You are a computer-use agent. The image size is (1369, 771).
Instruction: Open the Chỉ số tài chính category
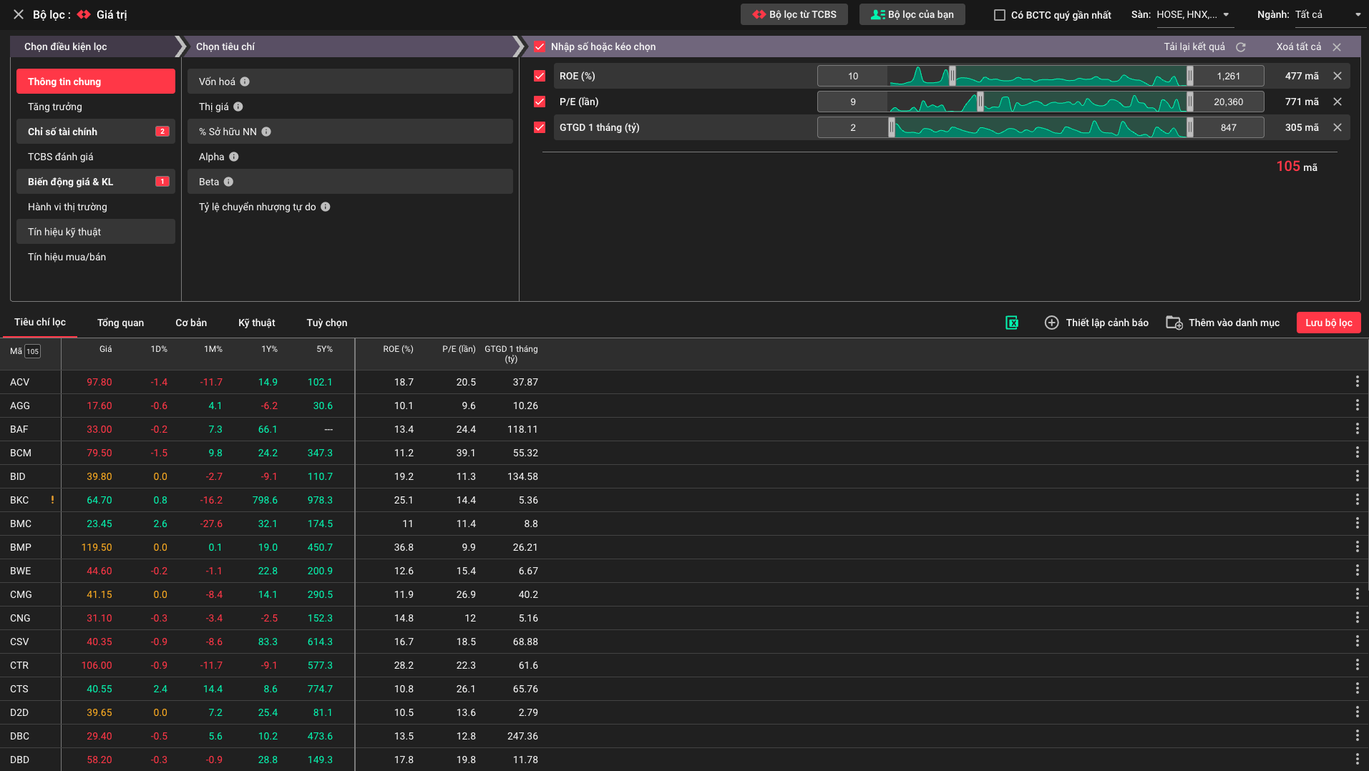tap(95, 132)
